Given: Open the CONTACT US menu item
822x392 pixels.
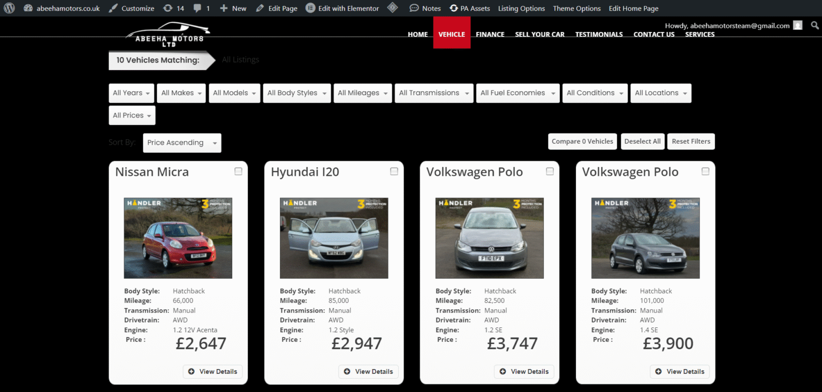Looking at the screenshot, I should click(x=654, y=34).
